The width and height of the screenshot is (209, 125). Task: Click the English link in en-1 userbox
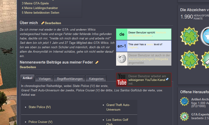[x=133, y=47]
